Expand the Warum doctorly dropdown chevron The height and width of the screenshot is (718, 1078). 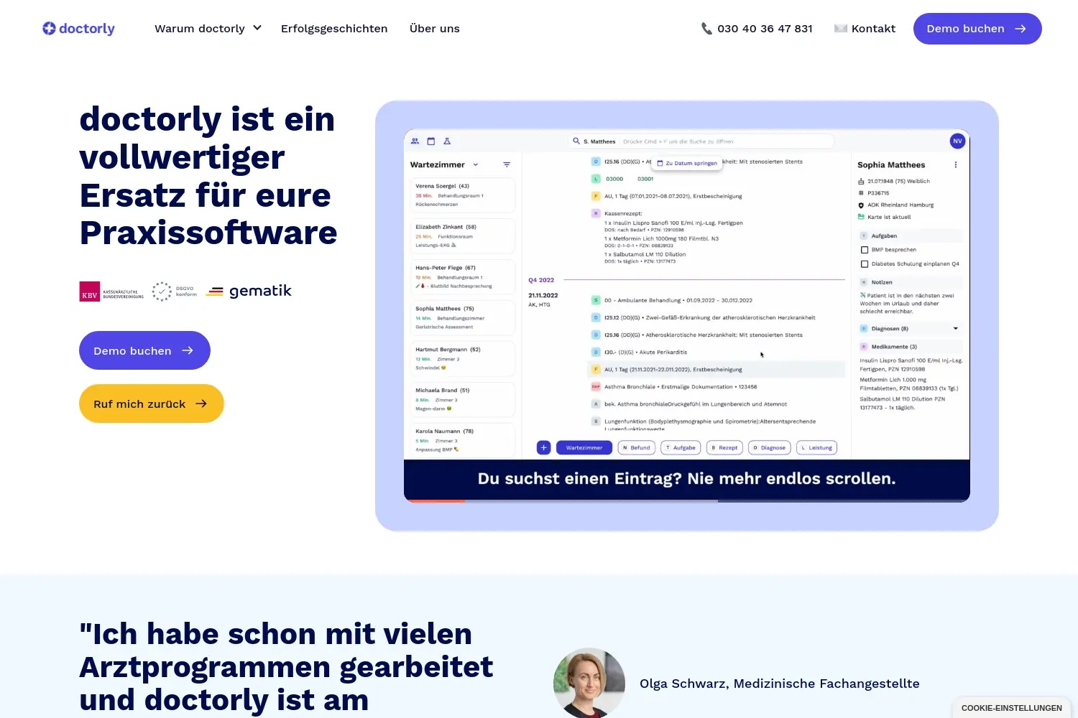point(257,28)
